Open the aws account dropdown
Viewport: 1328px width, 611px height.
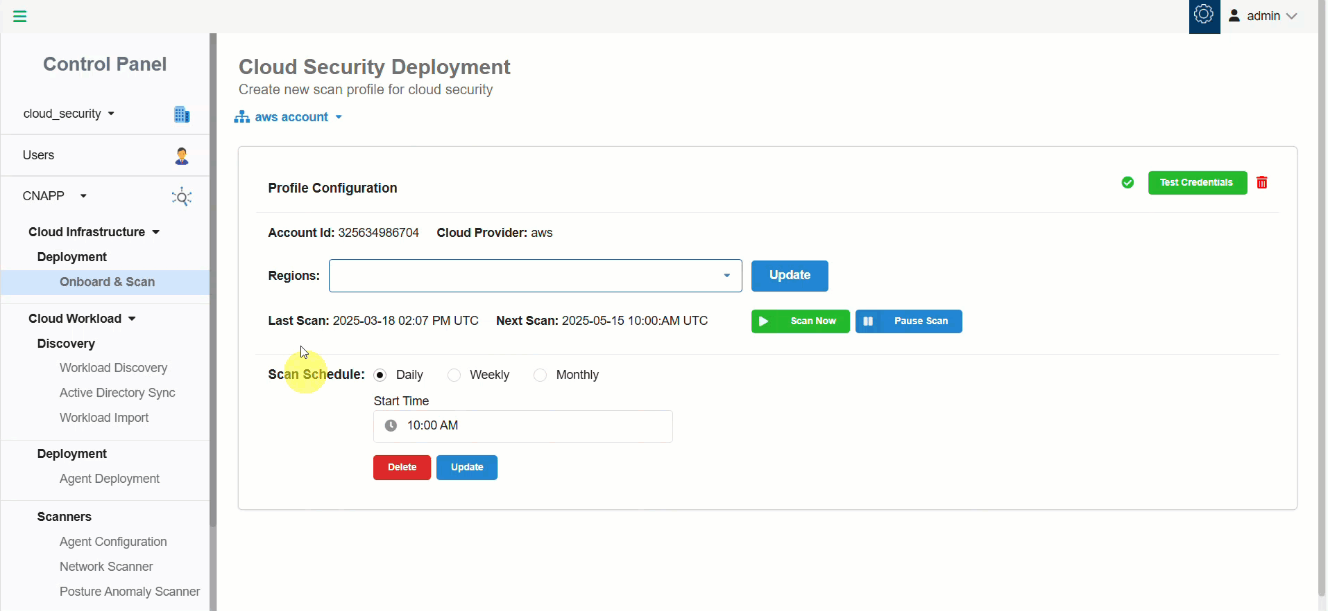pyautogui.click(x=339, y=117)
